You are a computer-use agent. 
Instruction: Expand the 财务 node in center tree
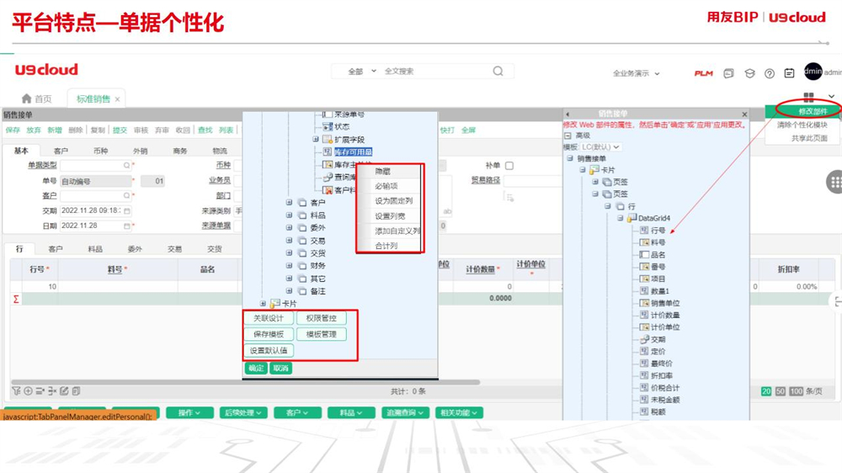pyautogui.click(x=289, y=265)
